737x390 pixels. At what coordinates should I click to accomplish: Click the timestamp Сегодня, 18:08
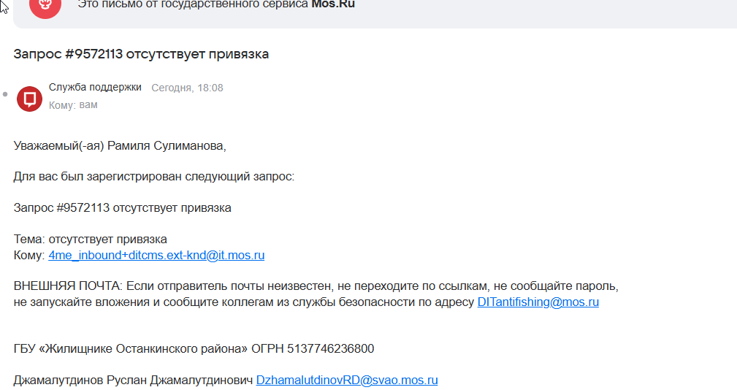(x=187, y=88)
